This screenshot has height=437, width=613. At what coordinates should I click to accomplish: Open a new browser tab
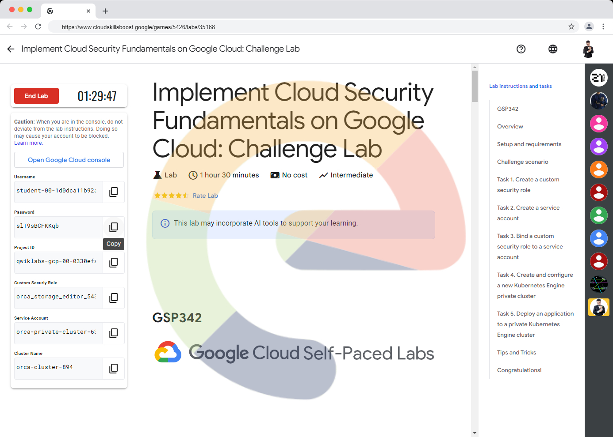click(105, 11)
